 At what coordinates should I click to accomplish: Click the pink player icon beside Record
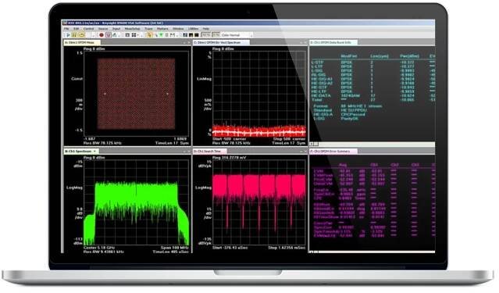point(109,35)
